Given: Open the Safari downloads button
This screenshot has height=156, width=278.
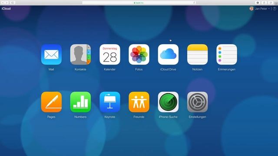Looking at the screenshot, I should pos(258,3).
